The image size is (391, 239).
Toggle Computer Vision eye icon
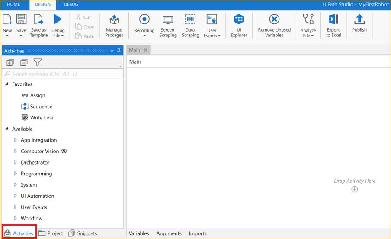click(64, 151)
